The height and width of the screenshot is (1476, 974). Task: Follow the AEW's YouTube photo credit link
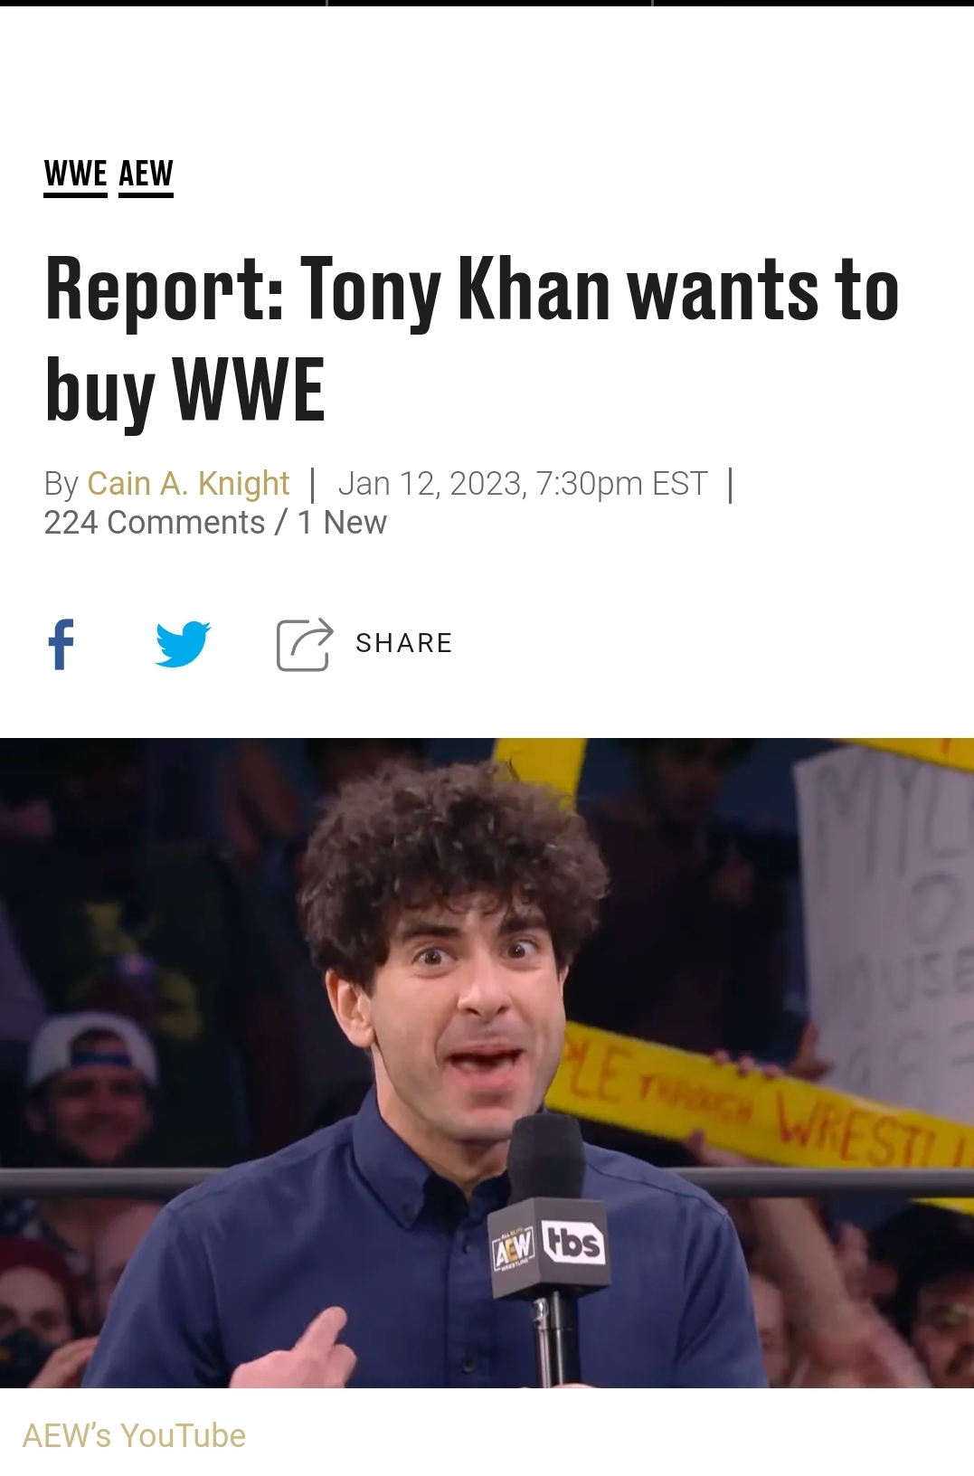coord(134,1435)
